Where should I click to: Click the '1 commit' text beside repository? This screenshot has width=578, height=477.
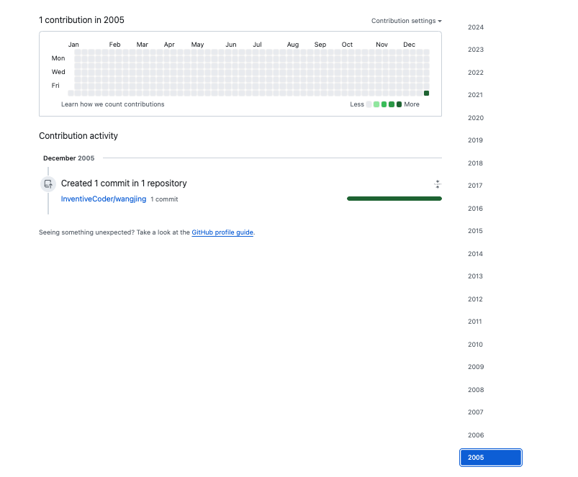click(x=164, y=199)
